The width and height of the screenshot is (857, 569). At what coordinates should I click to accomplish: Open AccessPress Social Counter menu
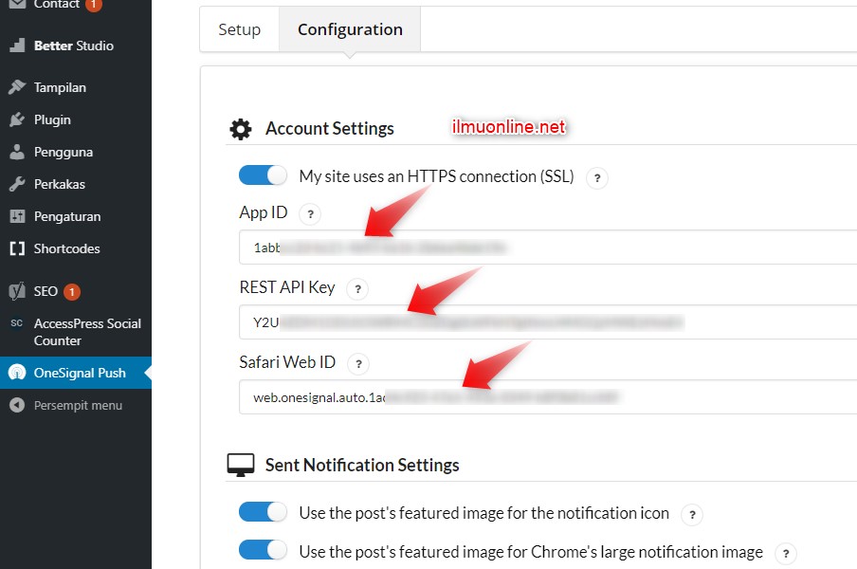pos(86,332)
